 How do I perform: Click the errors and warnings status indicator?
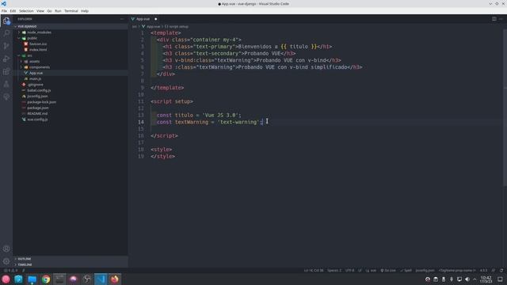click(10, 271)
